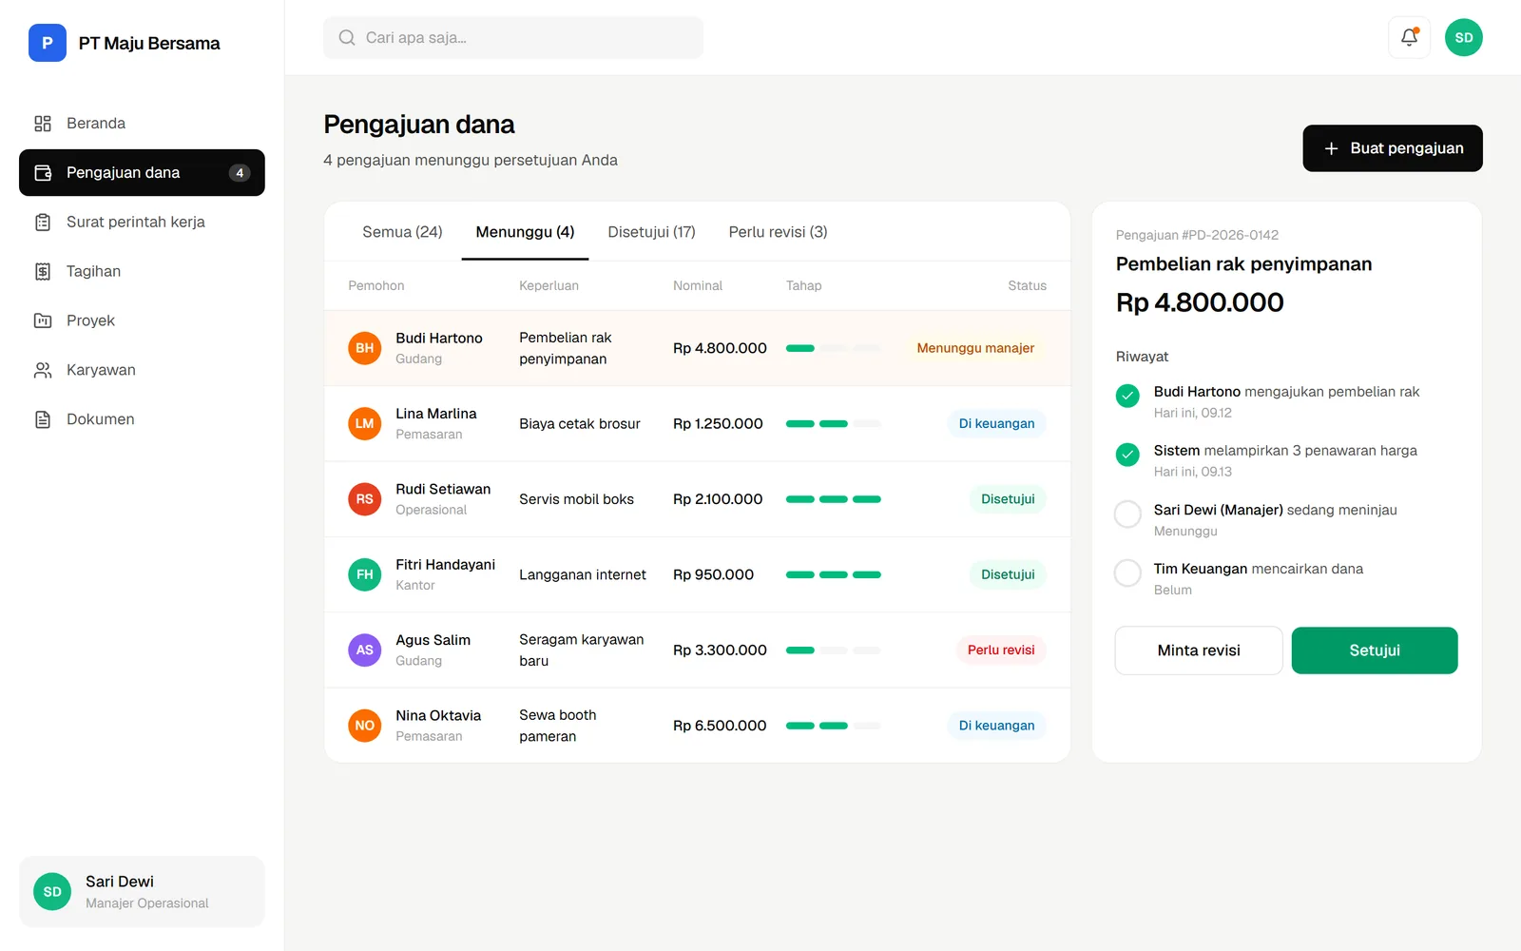Click the Servis mobil boks cell

tap(576, 499)
